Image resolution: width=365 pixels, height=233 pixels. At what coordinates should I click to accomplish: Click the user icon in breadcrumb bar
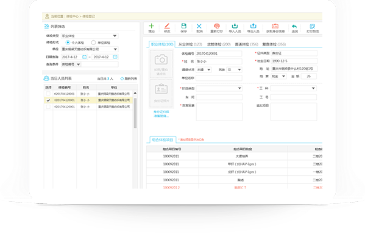point(47,16)
